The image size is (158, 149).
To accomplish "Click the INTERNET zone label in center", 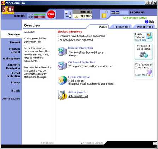I will coord(86,12).
